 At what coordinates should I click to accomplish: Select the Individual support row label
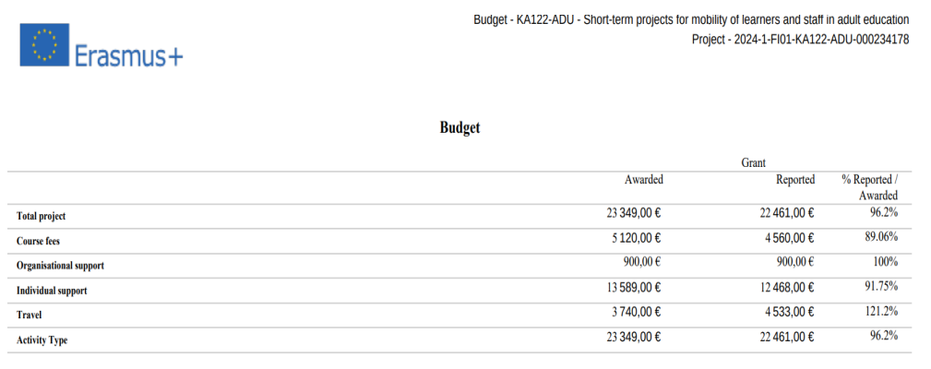pyautogui.click(x=52, y=291)
